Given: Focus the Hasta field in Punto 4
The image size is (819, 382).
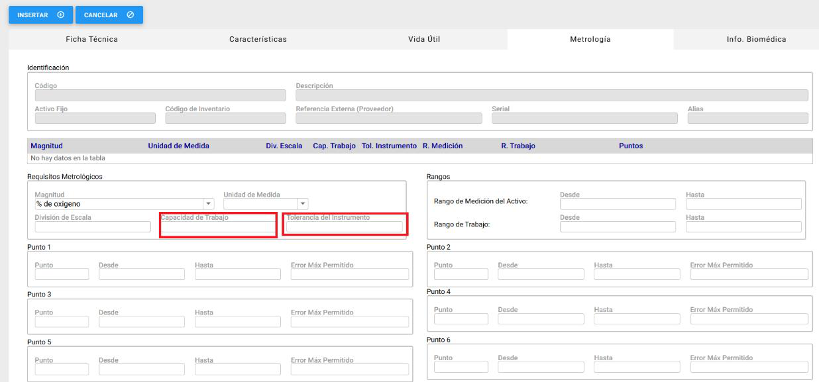Looking at the screenshot, I should (x=637, y=319).
